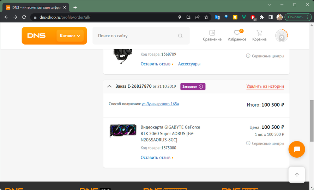The width and height of the screenshot is (314, 190).
Task: Click the search magnifier icon
Action: click(180, 36)
